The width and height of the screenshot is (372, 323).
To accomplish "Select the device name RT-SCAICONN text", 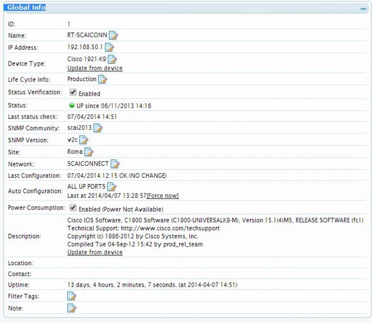I will click(x=87, y=35).
